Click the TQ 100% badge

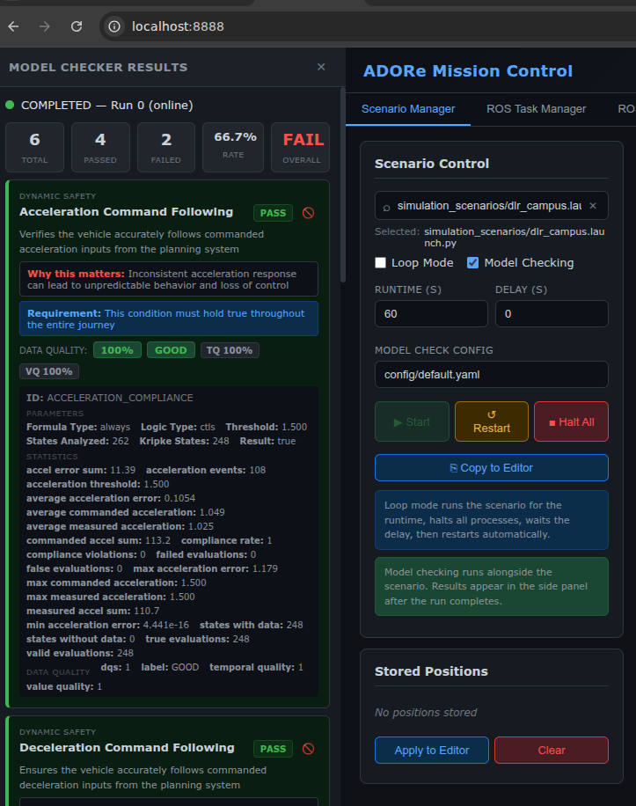(230, 350)
